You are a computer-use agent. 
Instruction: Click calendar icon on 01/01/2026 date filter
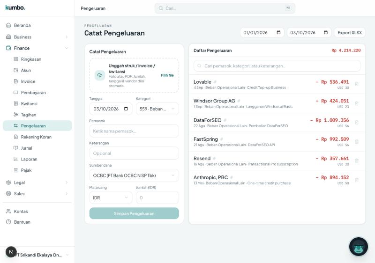pyautogui.click(x=278, y=32)
